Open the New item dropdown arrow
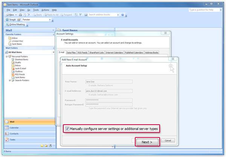The height and width of the screenshot is (157, 226). coord(16,15)
